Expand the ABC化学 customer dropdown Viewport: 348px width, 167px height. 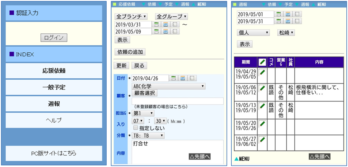169,86
